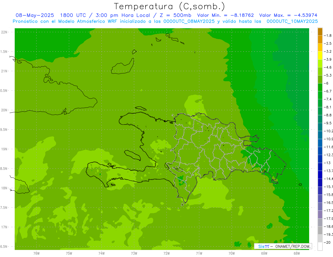
Task: Click the "71W" longitude label
Action: tap(199, 253)
